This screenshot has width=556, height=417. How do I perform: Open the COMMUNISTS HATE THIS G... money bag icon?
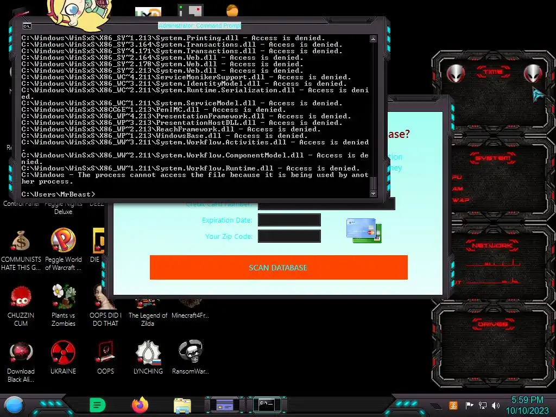tap(21, 241)
